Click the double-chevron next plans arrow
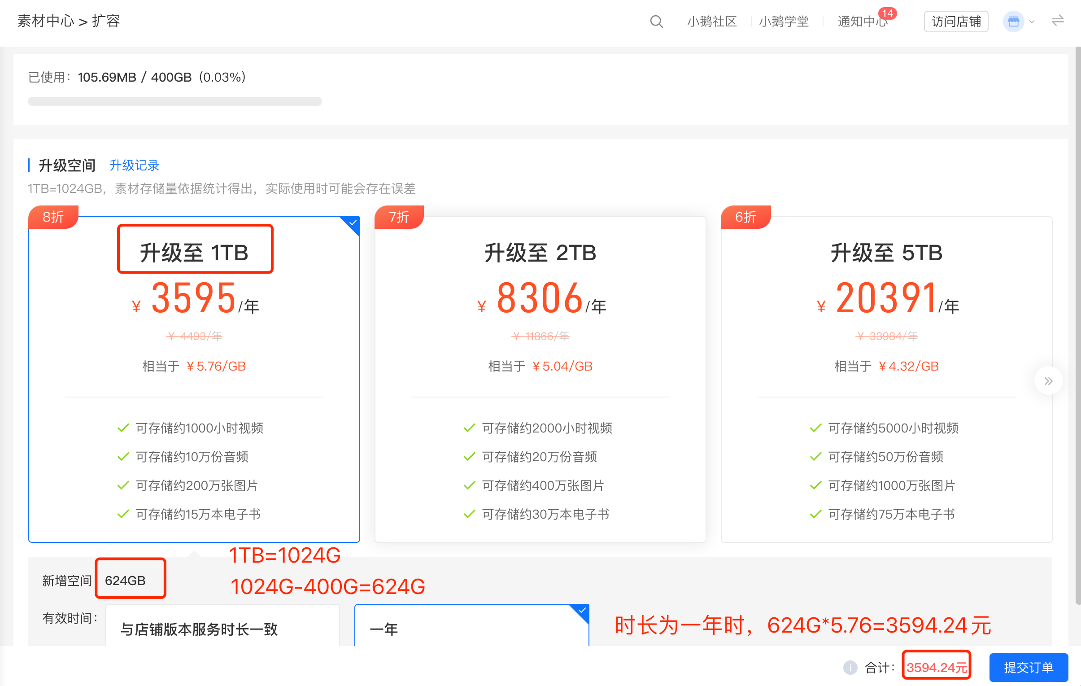 1048,381
